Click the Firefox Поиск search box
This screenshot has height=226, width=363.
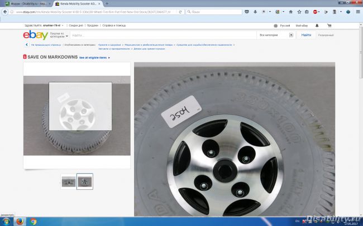point(214,12)
